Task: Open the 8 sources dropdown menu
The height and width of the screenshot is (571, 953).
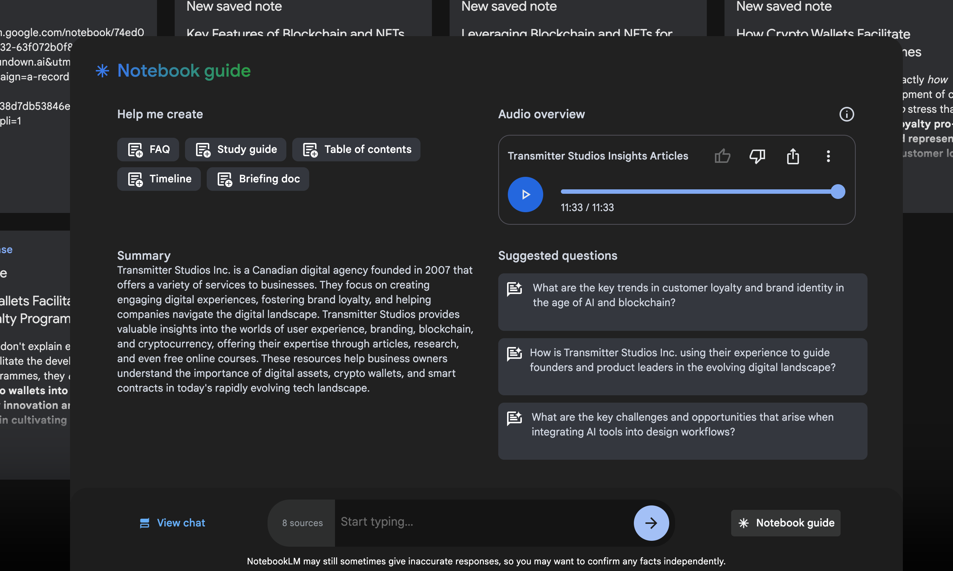Action: pos(303,523)
